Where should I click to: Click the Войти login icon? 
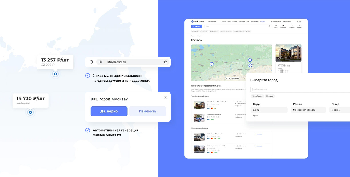point(275,25)
